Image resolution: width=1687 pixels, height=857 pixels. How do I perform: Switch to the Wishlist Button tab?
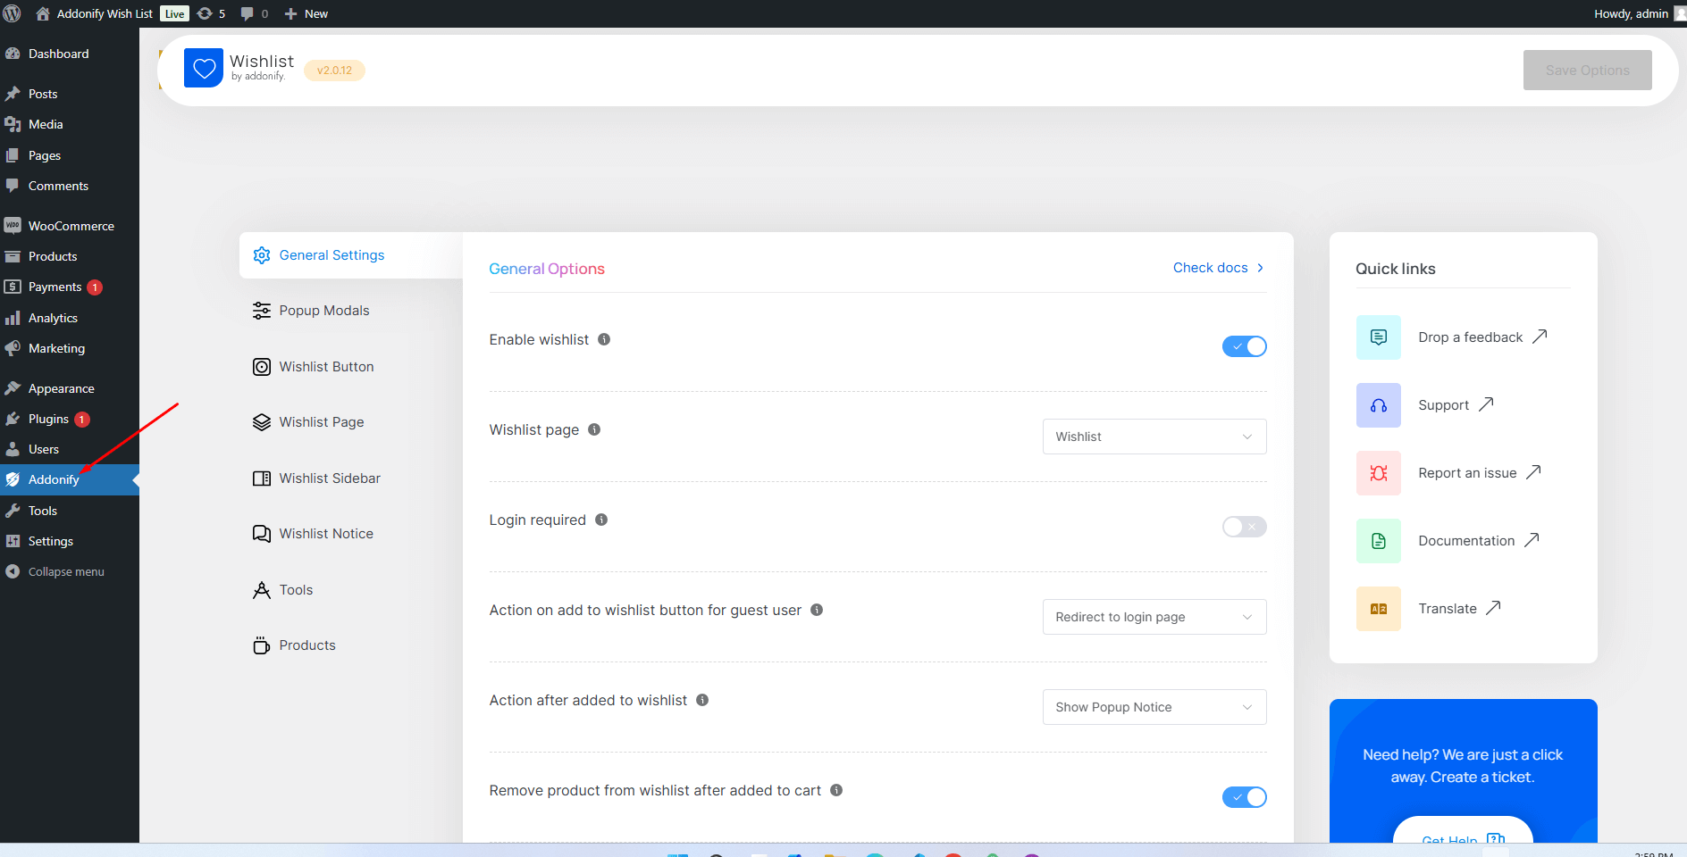[x=326, y=366]
